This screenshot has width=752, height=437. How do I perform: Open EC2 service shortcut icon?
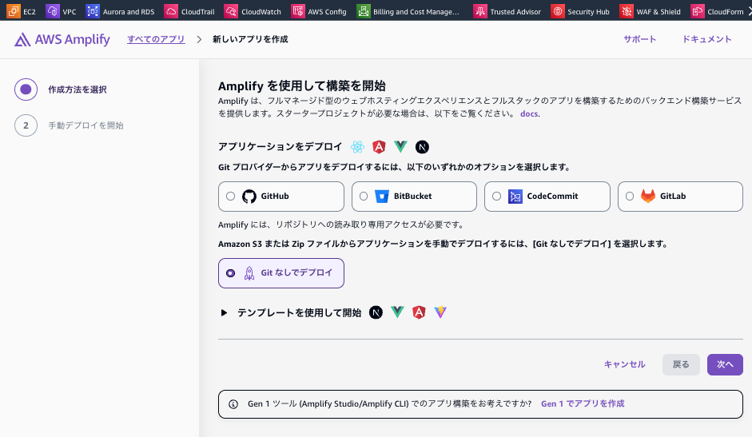14,10
